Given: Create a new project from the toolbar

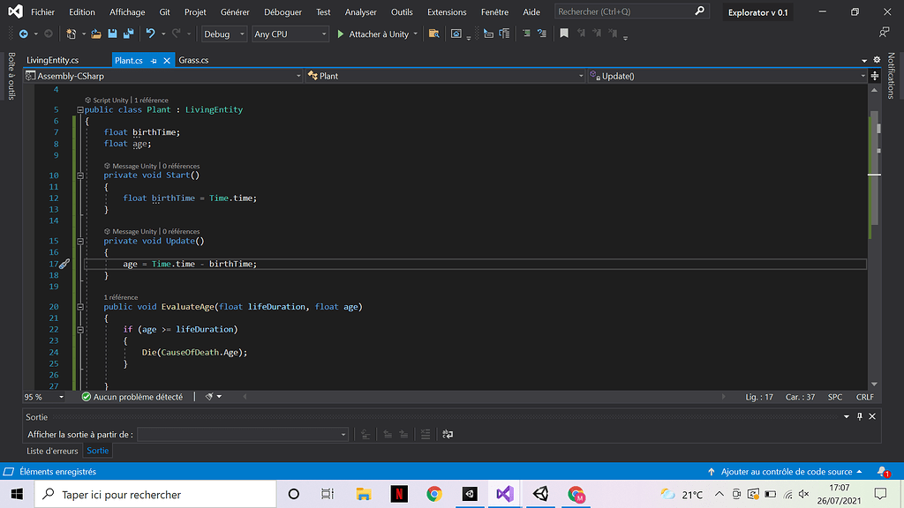Looking at the screenshot, I should 70,34.
